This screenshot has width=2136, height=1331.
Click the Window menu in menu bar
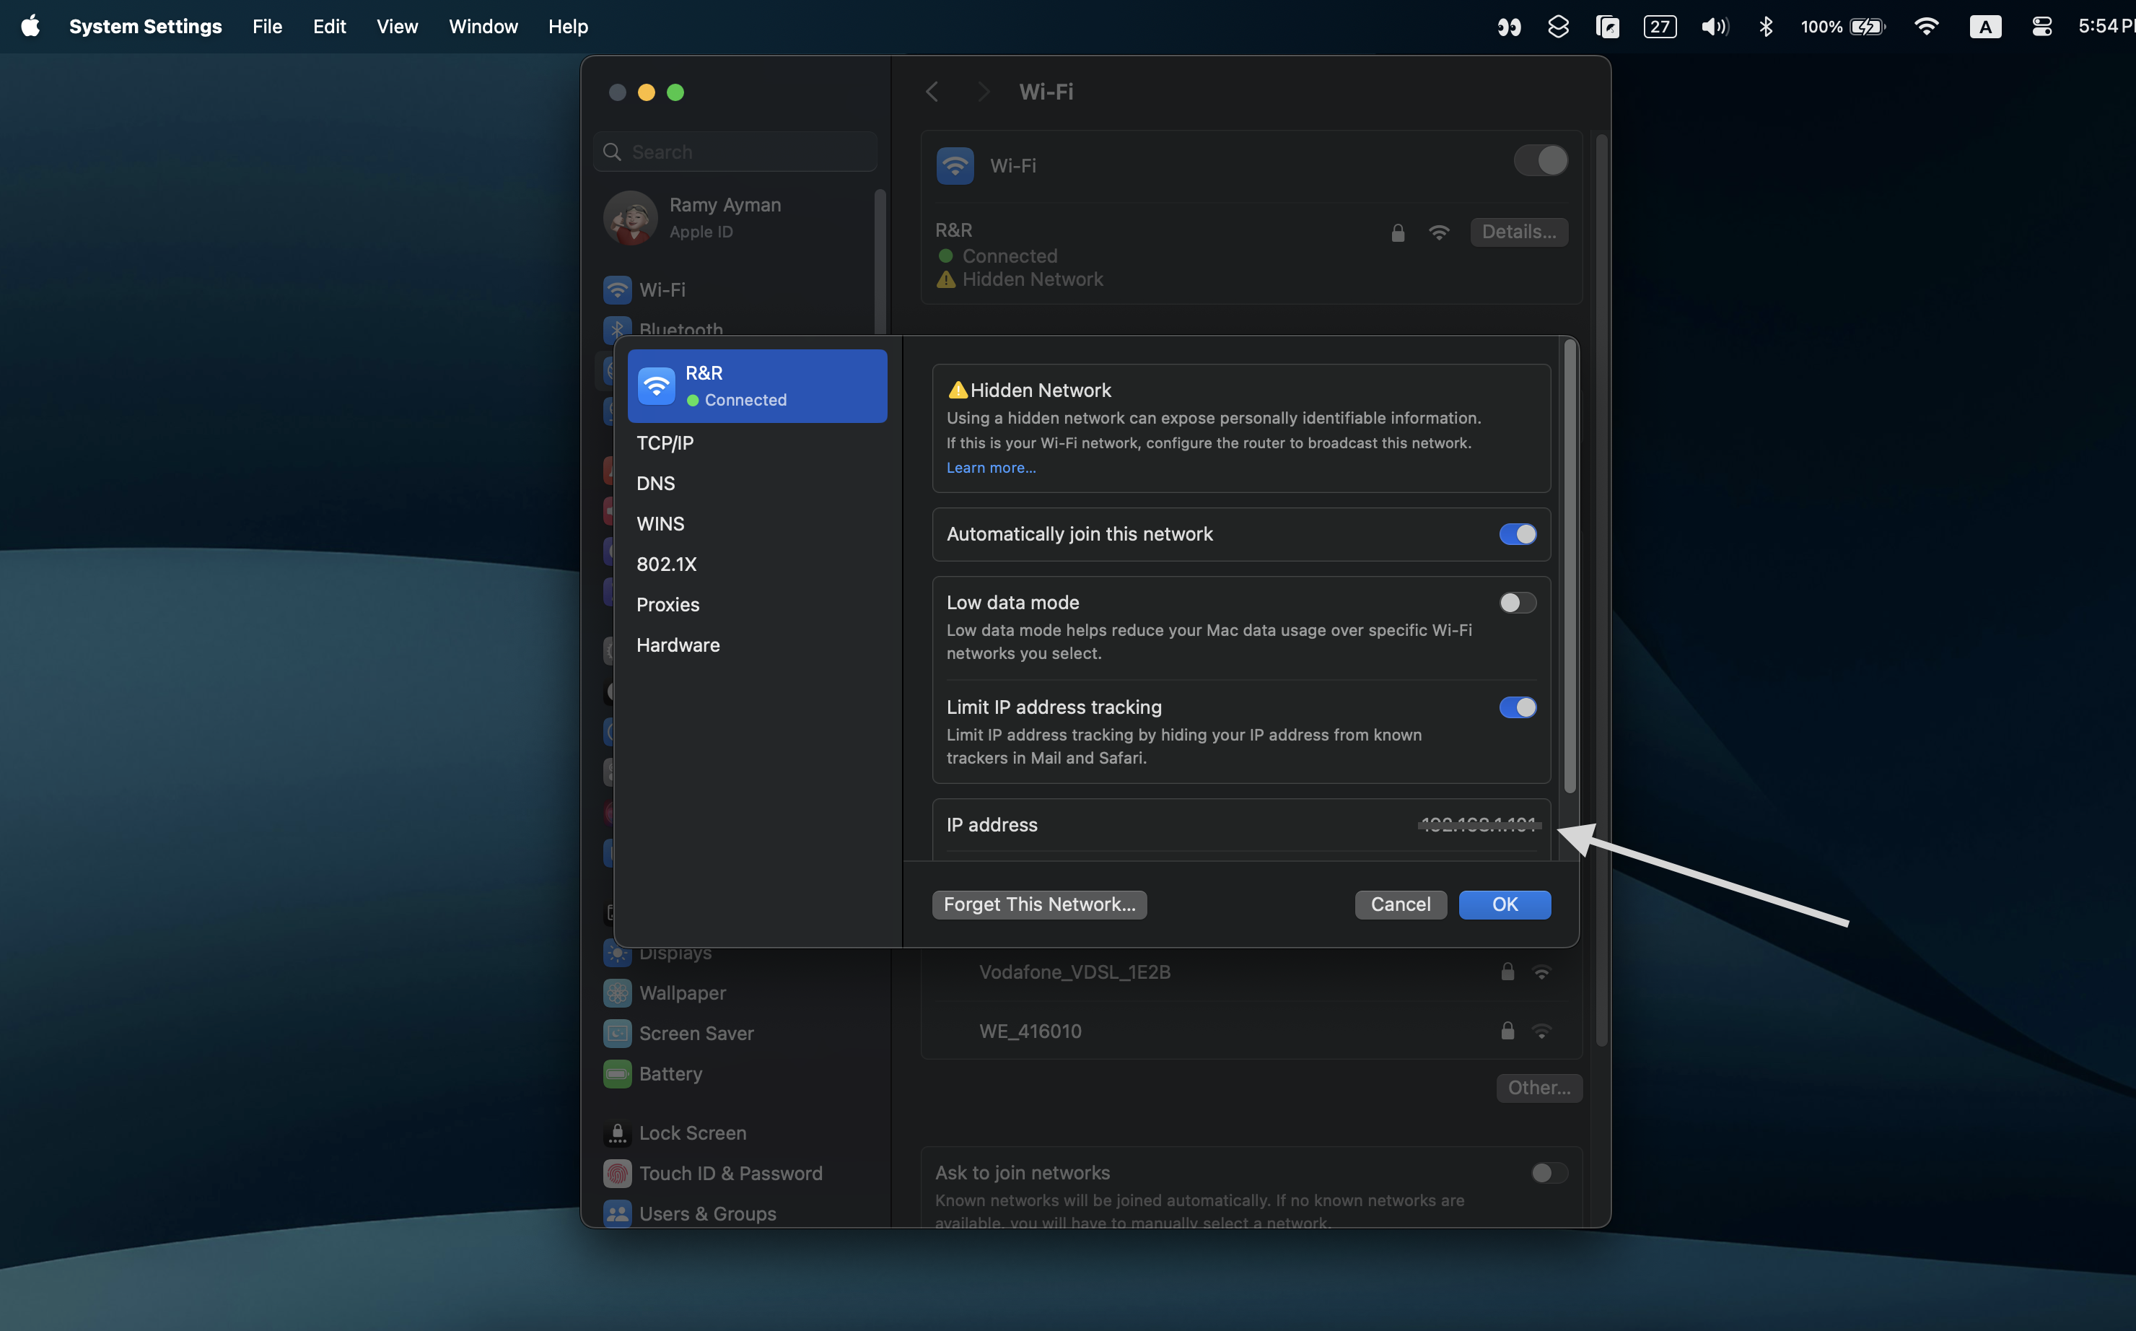tap(480, 26)
